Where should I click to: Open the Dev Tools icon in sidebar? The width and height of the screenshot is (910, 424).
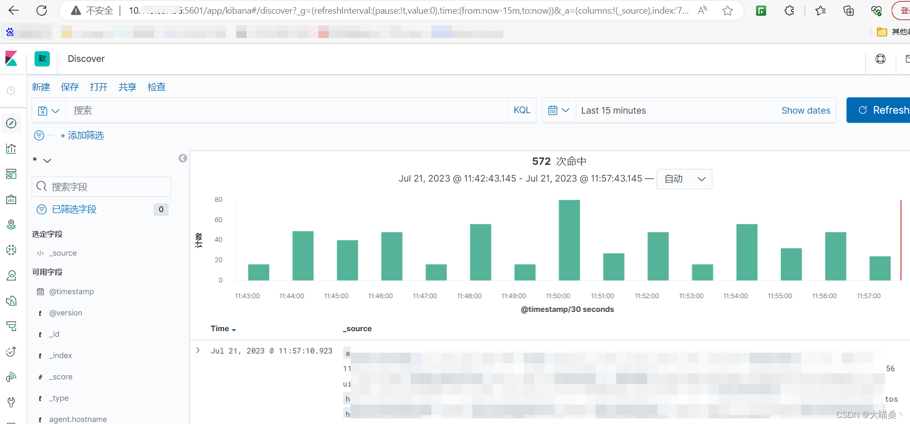[11, 402]
